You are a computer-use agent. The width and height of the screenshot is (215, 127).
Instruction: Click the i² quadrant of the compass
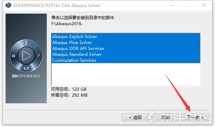click(x=39, y=55)
